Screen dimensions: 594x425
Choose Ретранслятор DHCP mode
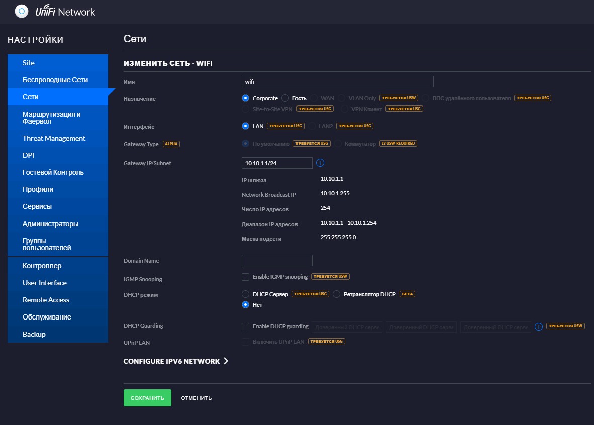(337, 294)
